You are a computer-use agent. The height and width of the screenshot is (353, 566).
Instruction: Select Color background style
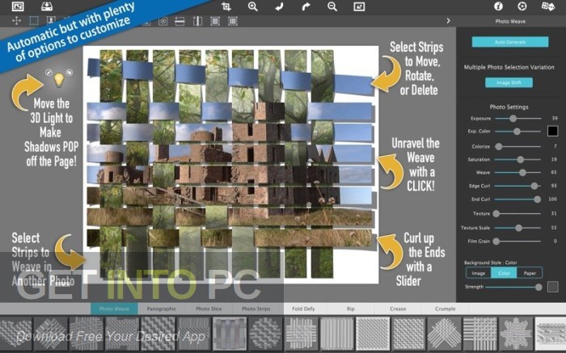(504, 273)
